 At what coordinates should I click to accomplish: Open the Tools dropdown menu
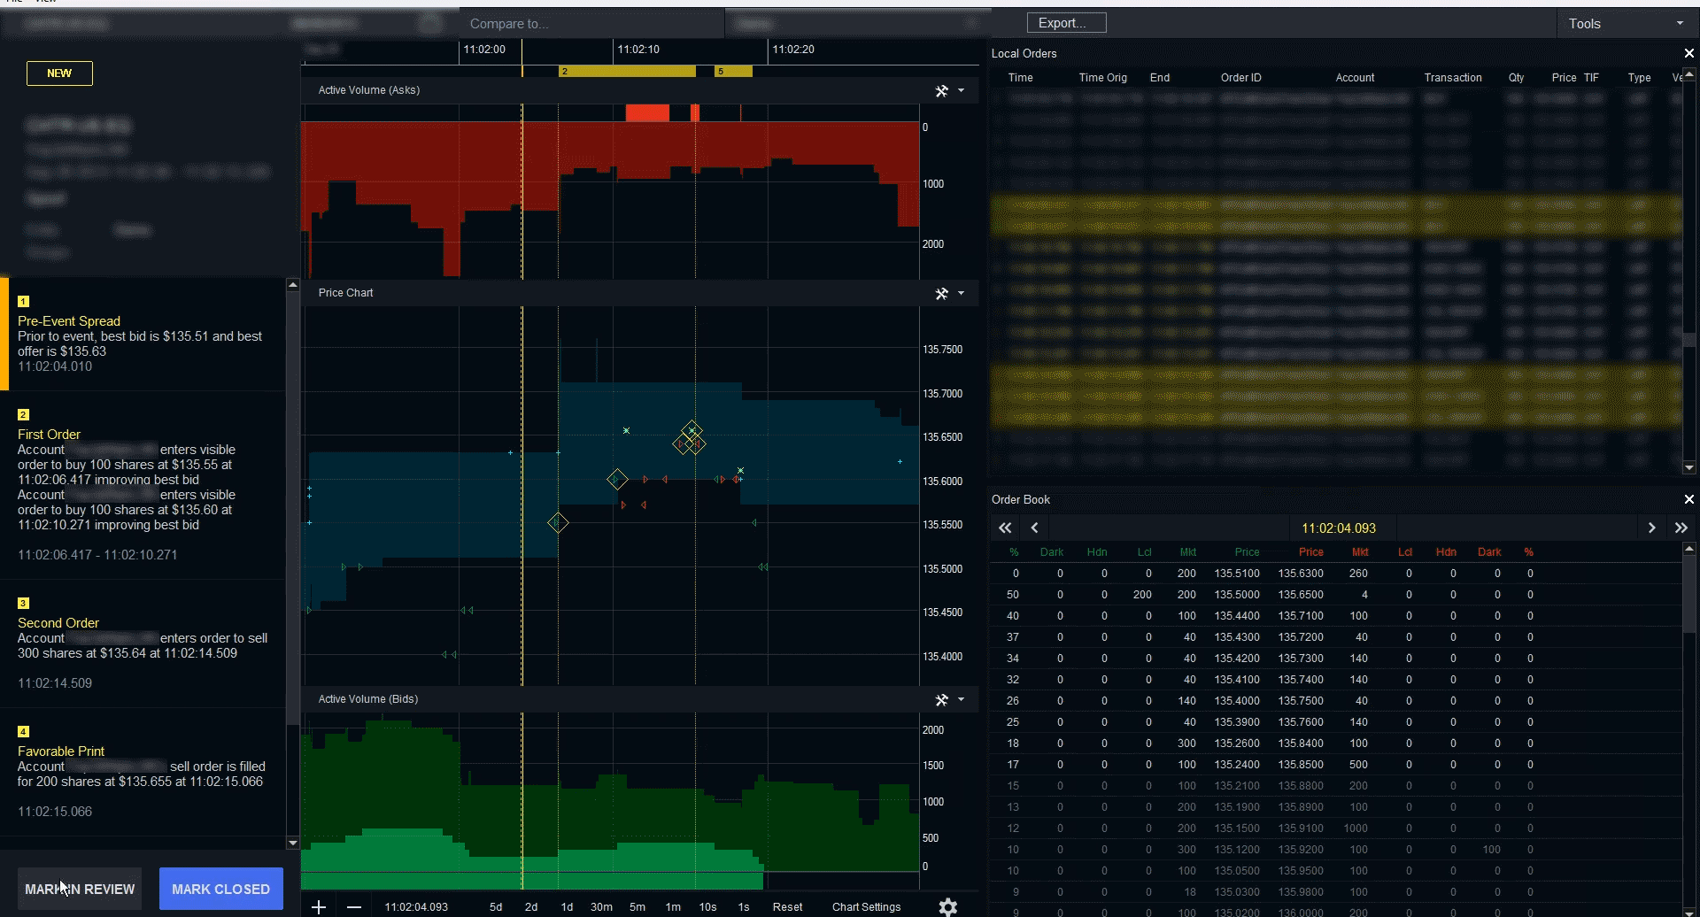[x=1627, y=24]
